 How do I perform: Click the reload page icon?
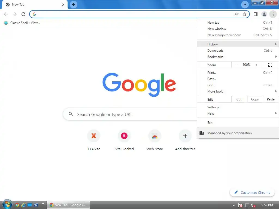[23, 14]
